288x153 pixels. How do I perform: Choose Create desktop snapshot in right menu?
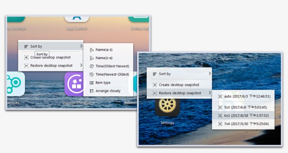click(179, 85)
